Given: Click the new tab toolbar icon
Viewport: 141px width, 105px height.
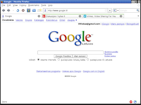Looking at the screenshot, I should click(x=39, y=10).
